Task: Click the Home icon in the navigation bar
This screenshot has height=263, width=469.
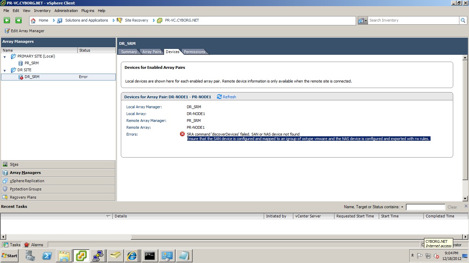Action: coord(33,21)
